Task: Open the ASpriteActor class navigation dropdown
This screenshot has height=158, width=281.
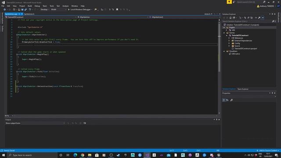Action: click(x=113, y=17)
